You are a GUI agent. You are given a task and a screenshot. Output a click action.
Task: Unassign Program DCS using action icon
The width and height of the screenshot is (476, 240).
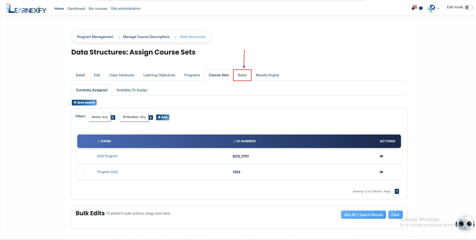[381, 172]
